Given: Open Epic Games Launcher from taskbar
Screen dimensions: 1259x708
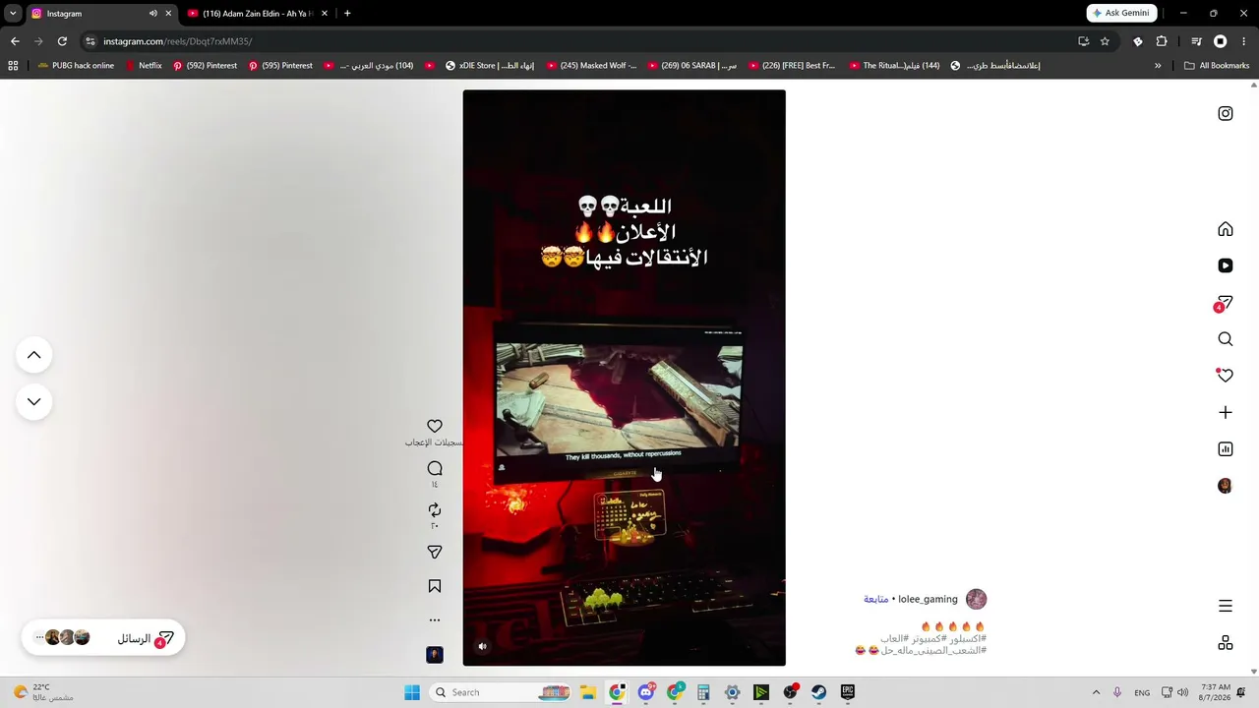Looking at the screenshot, I should [x=848, y=692].
